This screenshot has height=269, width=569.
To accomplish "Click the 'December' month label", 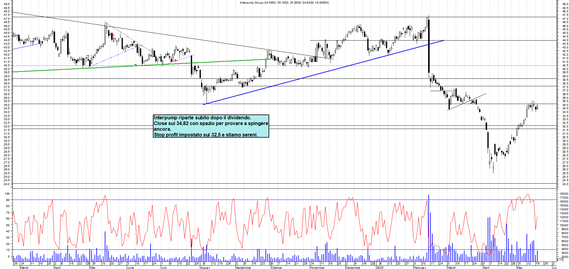I will point(353,267).
